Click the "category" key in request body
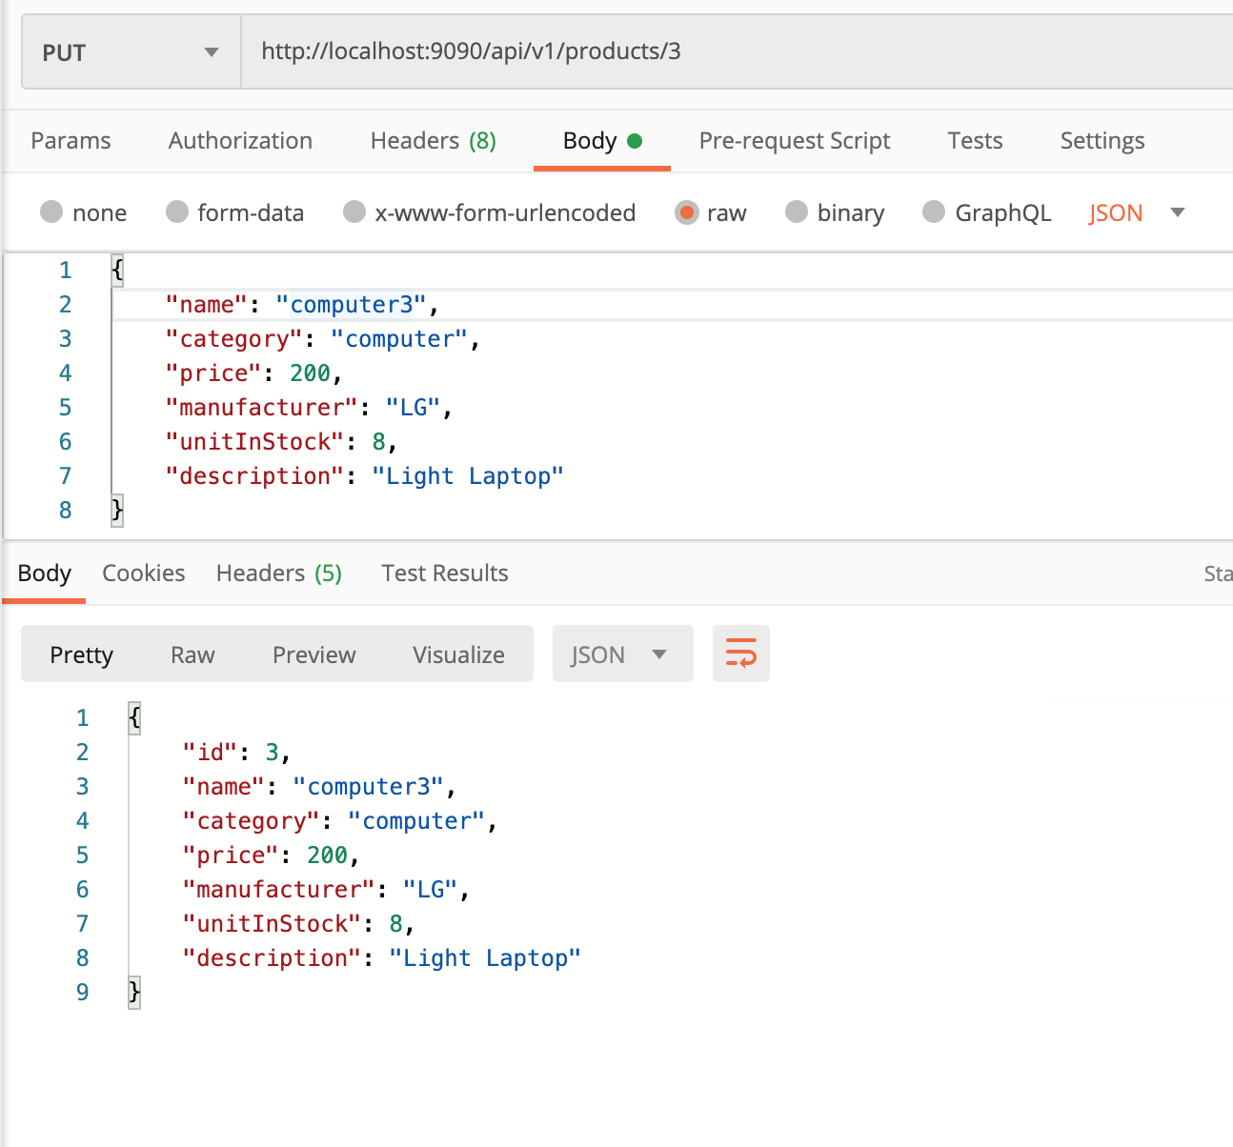Image resolution: width=1233 pixels, height=1147 pixels. click(234, 339)
